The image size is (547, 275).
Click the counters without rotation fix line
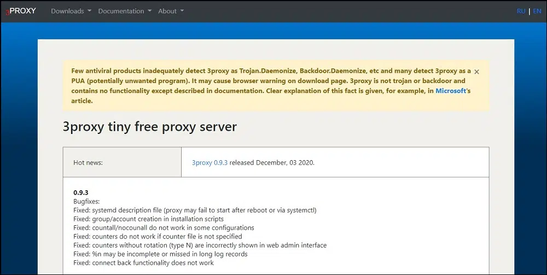click(x=200, y=245)
